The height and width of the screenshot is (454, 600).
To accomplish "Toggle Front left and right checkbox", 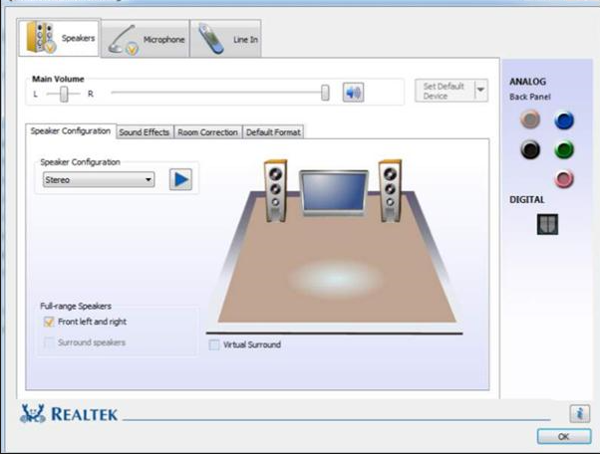I will (49, 322).
